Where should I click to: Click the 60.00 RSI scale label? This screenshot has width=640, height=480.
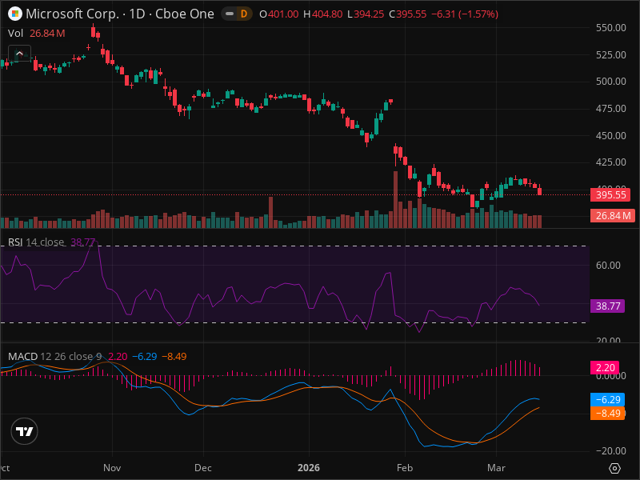point(608,266)
